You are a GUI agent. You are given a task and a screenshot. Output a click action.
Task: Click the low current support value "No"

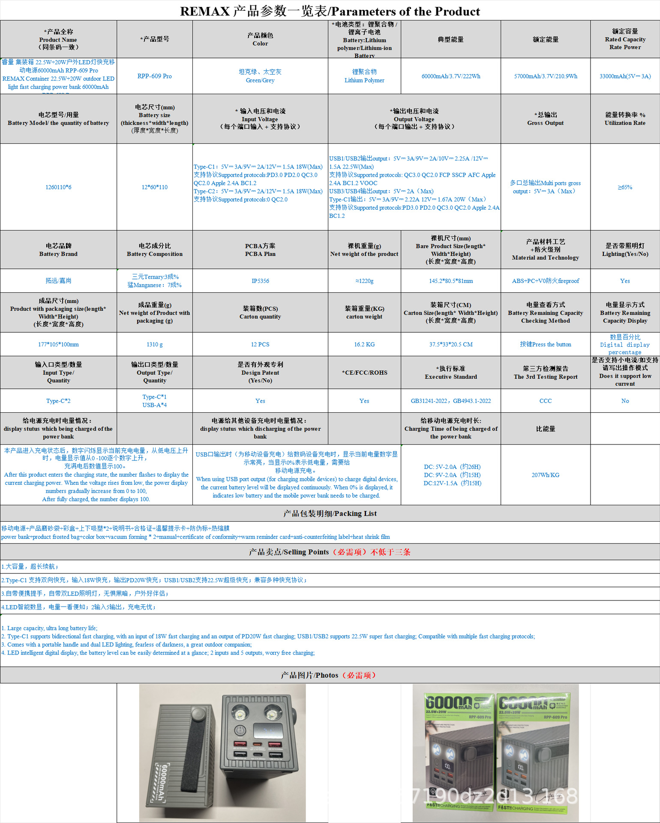[x=625, y=401]
